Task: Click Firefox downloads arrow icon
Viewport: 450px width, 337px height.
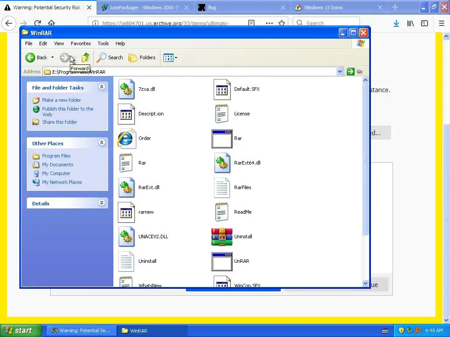Action: click(x=396, y=23)
